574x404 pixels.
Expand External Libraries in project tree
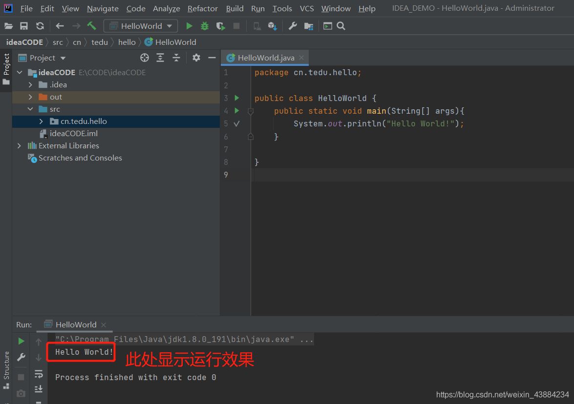coord(20,146)
